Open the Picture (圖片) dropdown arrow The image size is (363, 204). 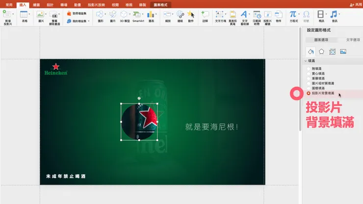(46, 14)
